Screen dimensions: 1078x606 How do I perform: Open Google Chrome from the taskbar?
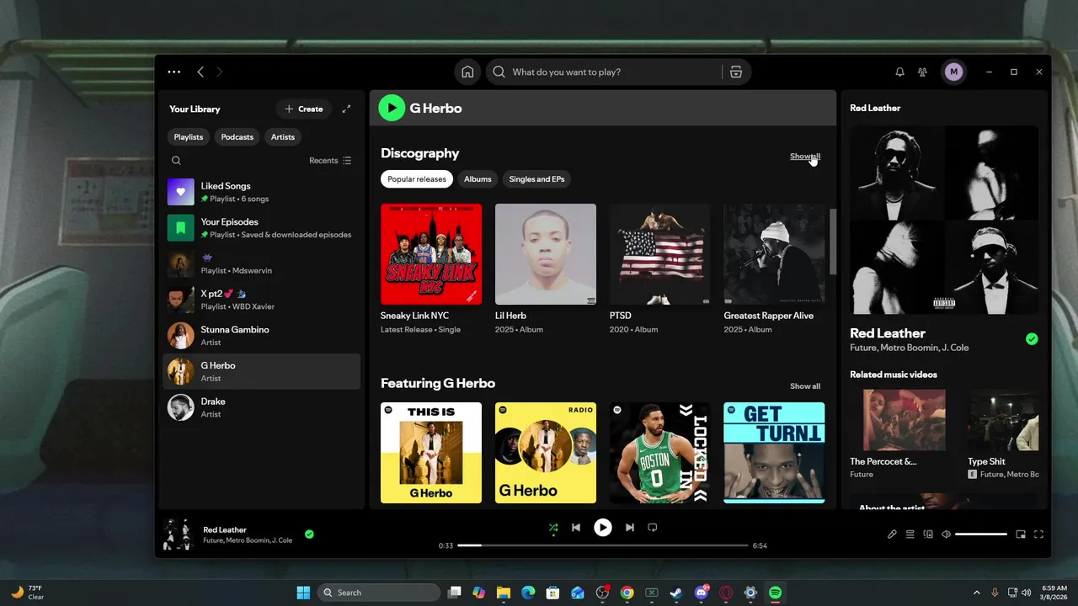coord(627,593)
